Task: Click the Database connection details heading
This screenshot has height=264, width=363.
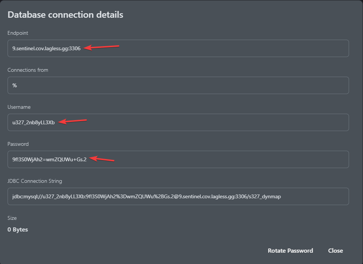Action: coord(65,15)
